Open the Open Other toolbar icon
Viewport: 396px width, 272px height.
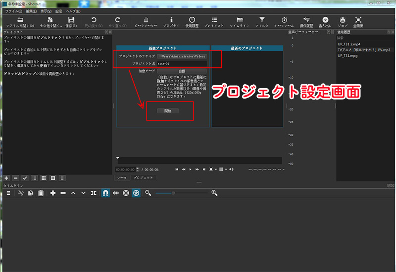50,22
